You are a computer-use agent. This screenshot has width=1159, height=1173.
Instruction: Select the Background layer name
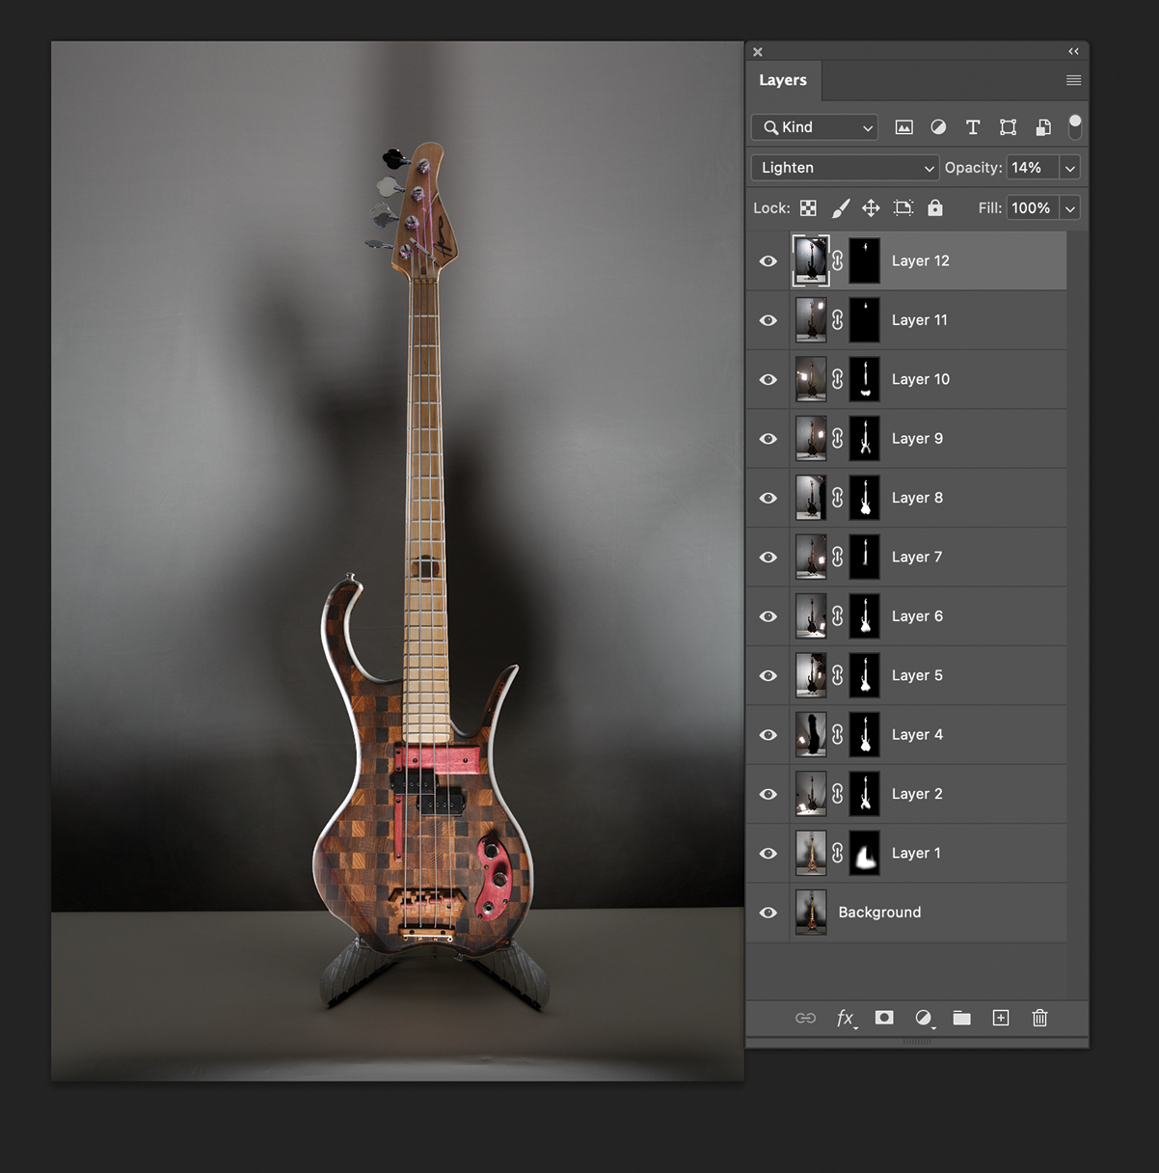click(879, 913)
